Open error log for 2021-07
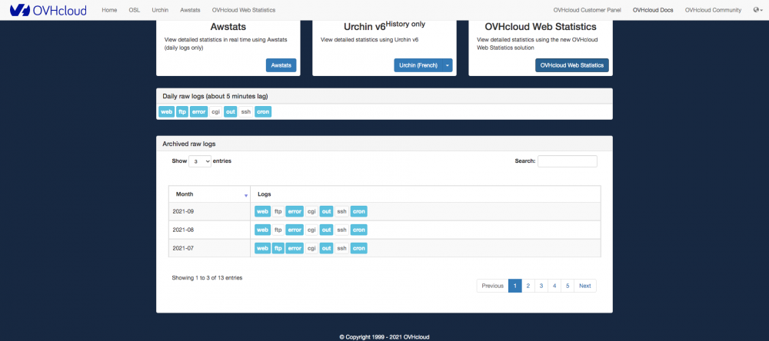 point(295,248)
